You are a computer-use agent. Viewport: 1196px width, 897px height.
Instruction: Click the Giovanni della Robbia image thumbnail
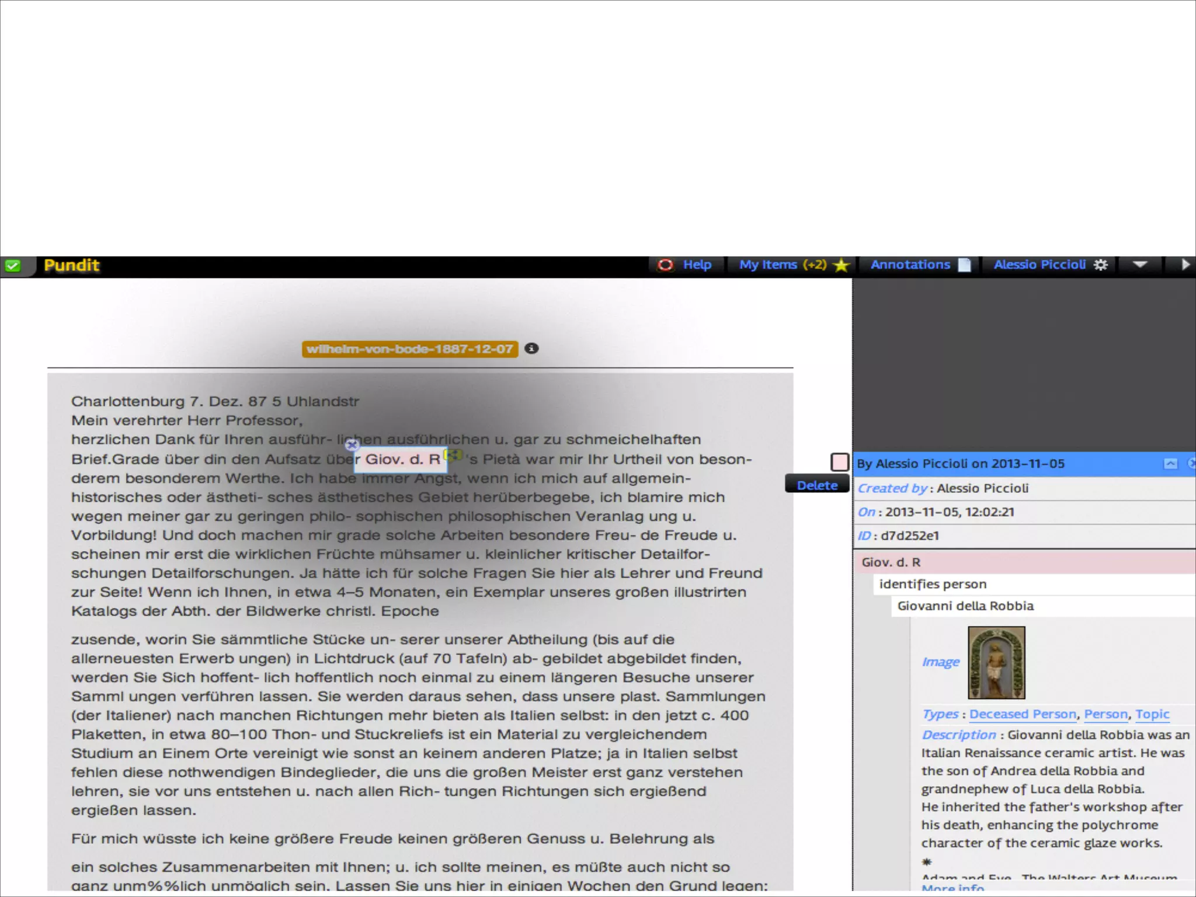coord(996,662)
